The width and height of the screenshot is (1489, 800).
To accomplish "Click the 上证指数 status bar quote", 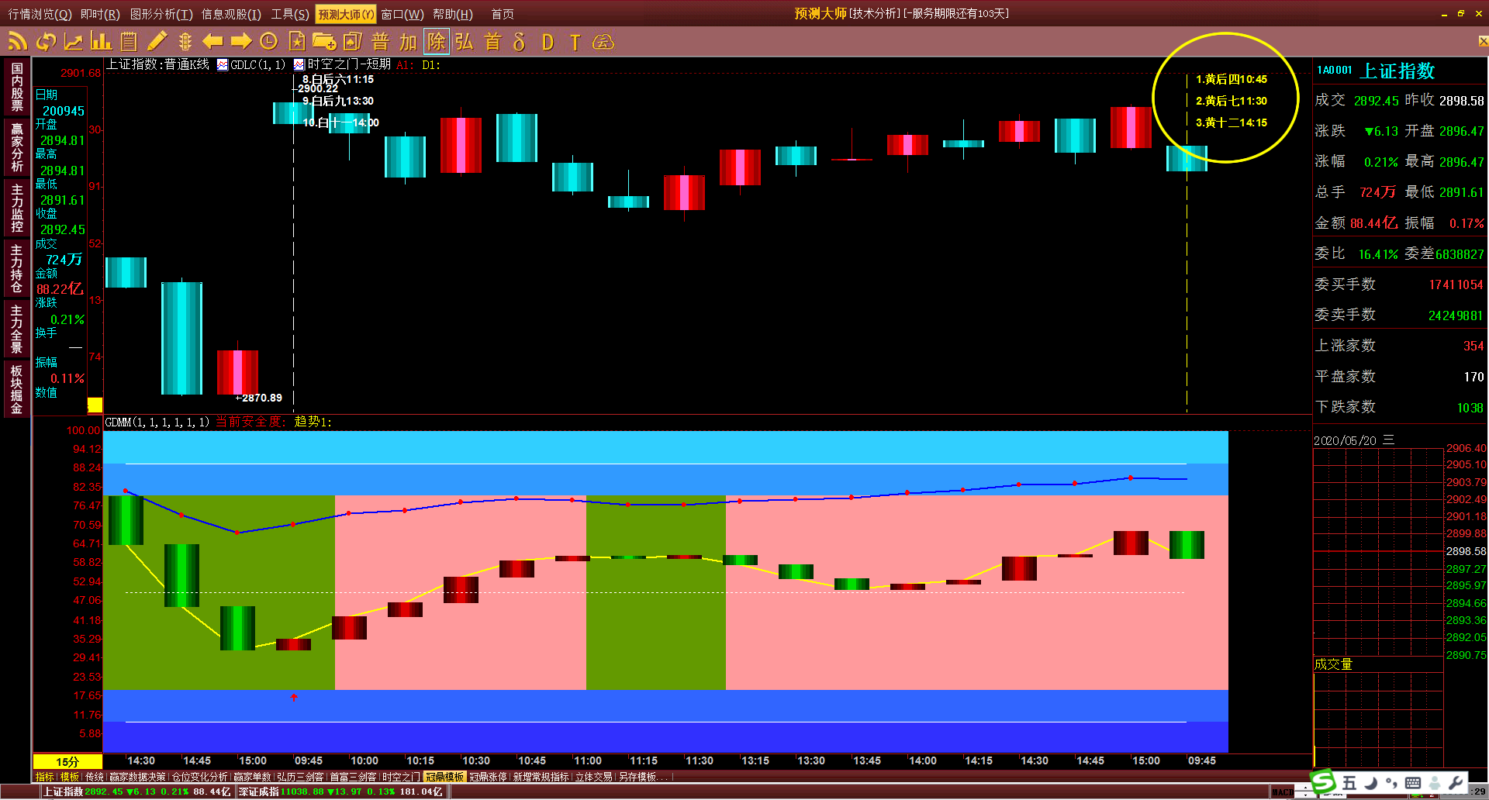I will tap(136, 791).
